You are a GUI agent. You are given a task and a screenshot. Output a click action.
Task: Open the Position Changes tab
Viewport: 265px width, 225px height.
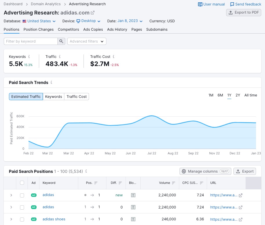point(39,30)
